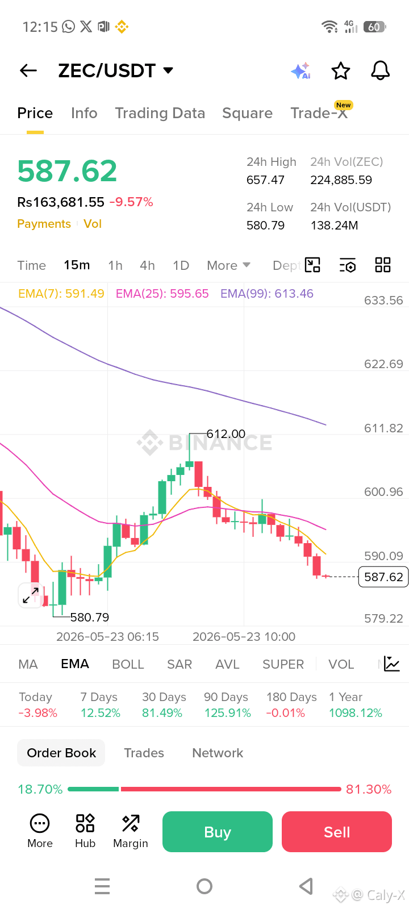Open the More options icon
409x909 pixels.
tap(40, 831)
